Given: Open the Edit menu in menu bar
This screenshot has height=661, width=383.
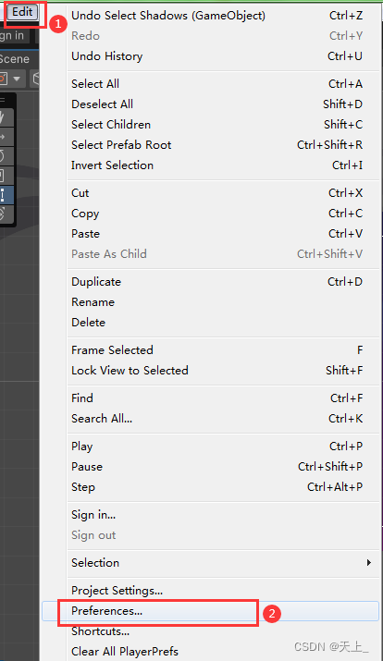Looking at the screenshot, I should click(22, 12).
